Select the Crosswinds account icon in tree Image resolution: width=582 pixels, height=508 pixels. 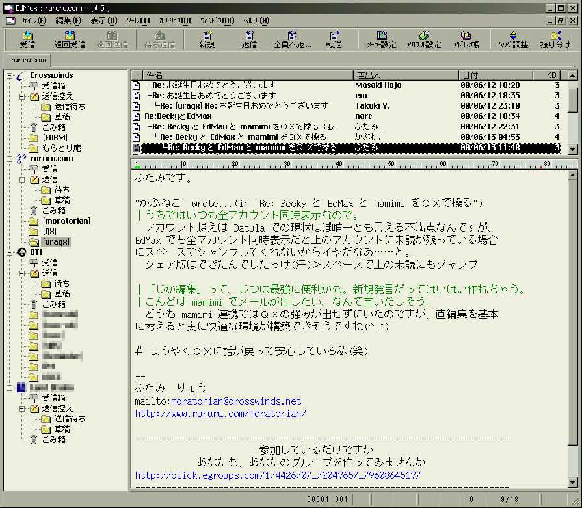21,75
